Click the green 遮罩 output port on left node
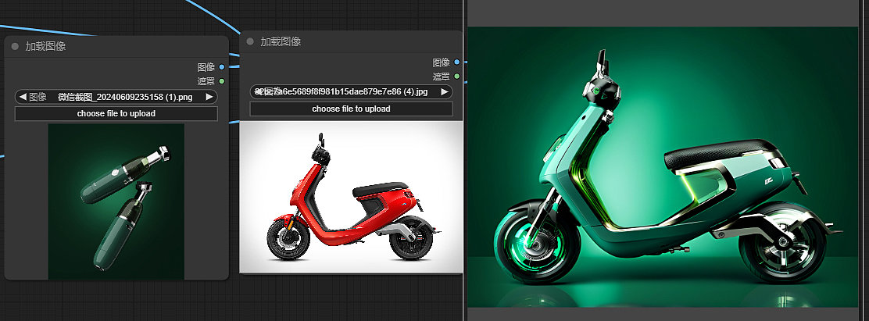This screenshot has height=321, width=869. 222,80
